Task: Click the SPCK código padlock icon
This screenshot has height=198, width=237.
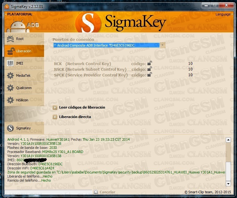Action: [150, 75]
